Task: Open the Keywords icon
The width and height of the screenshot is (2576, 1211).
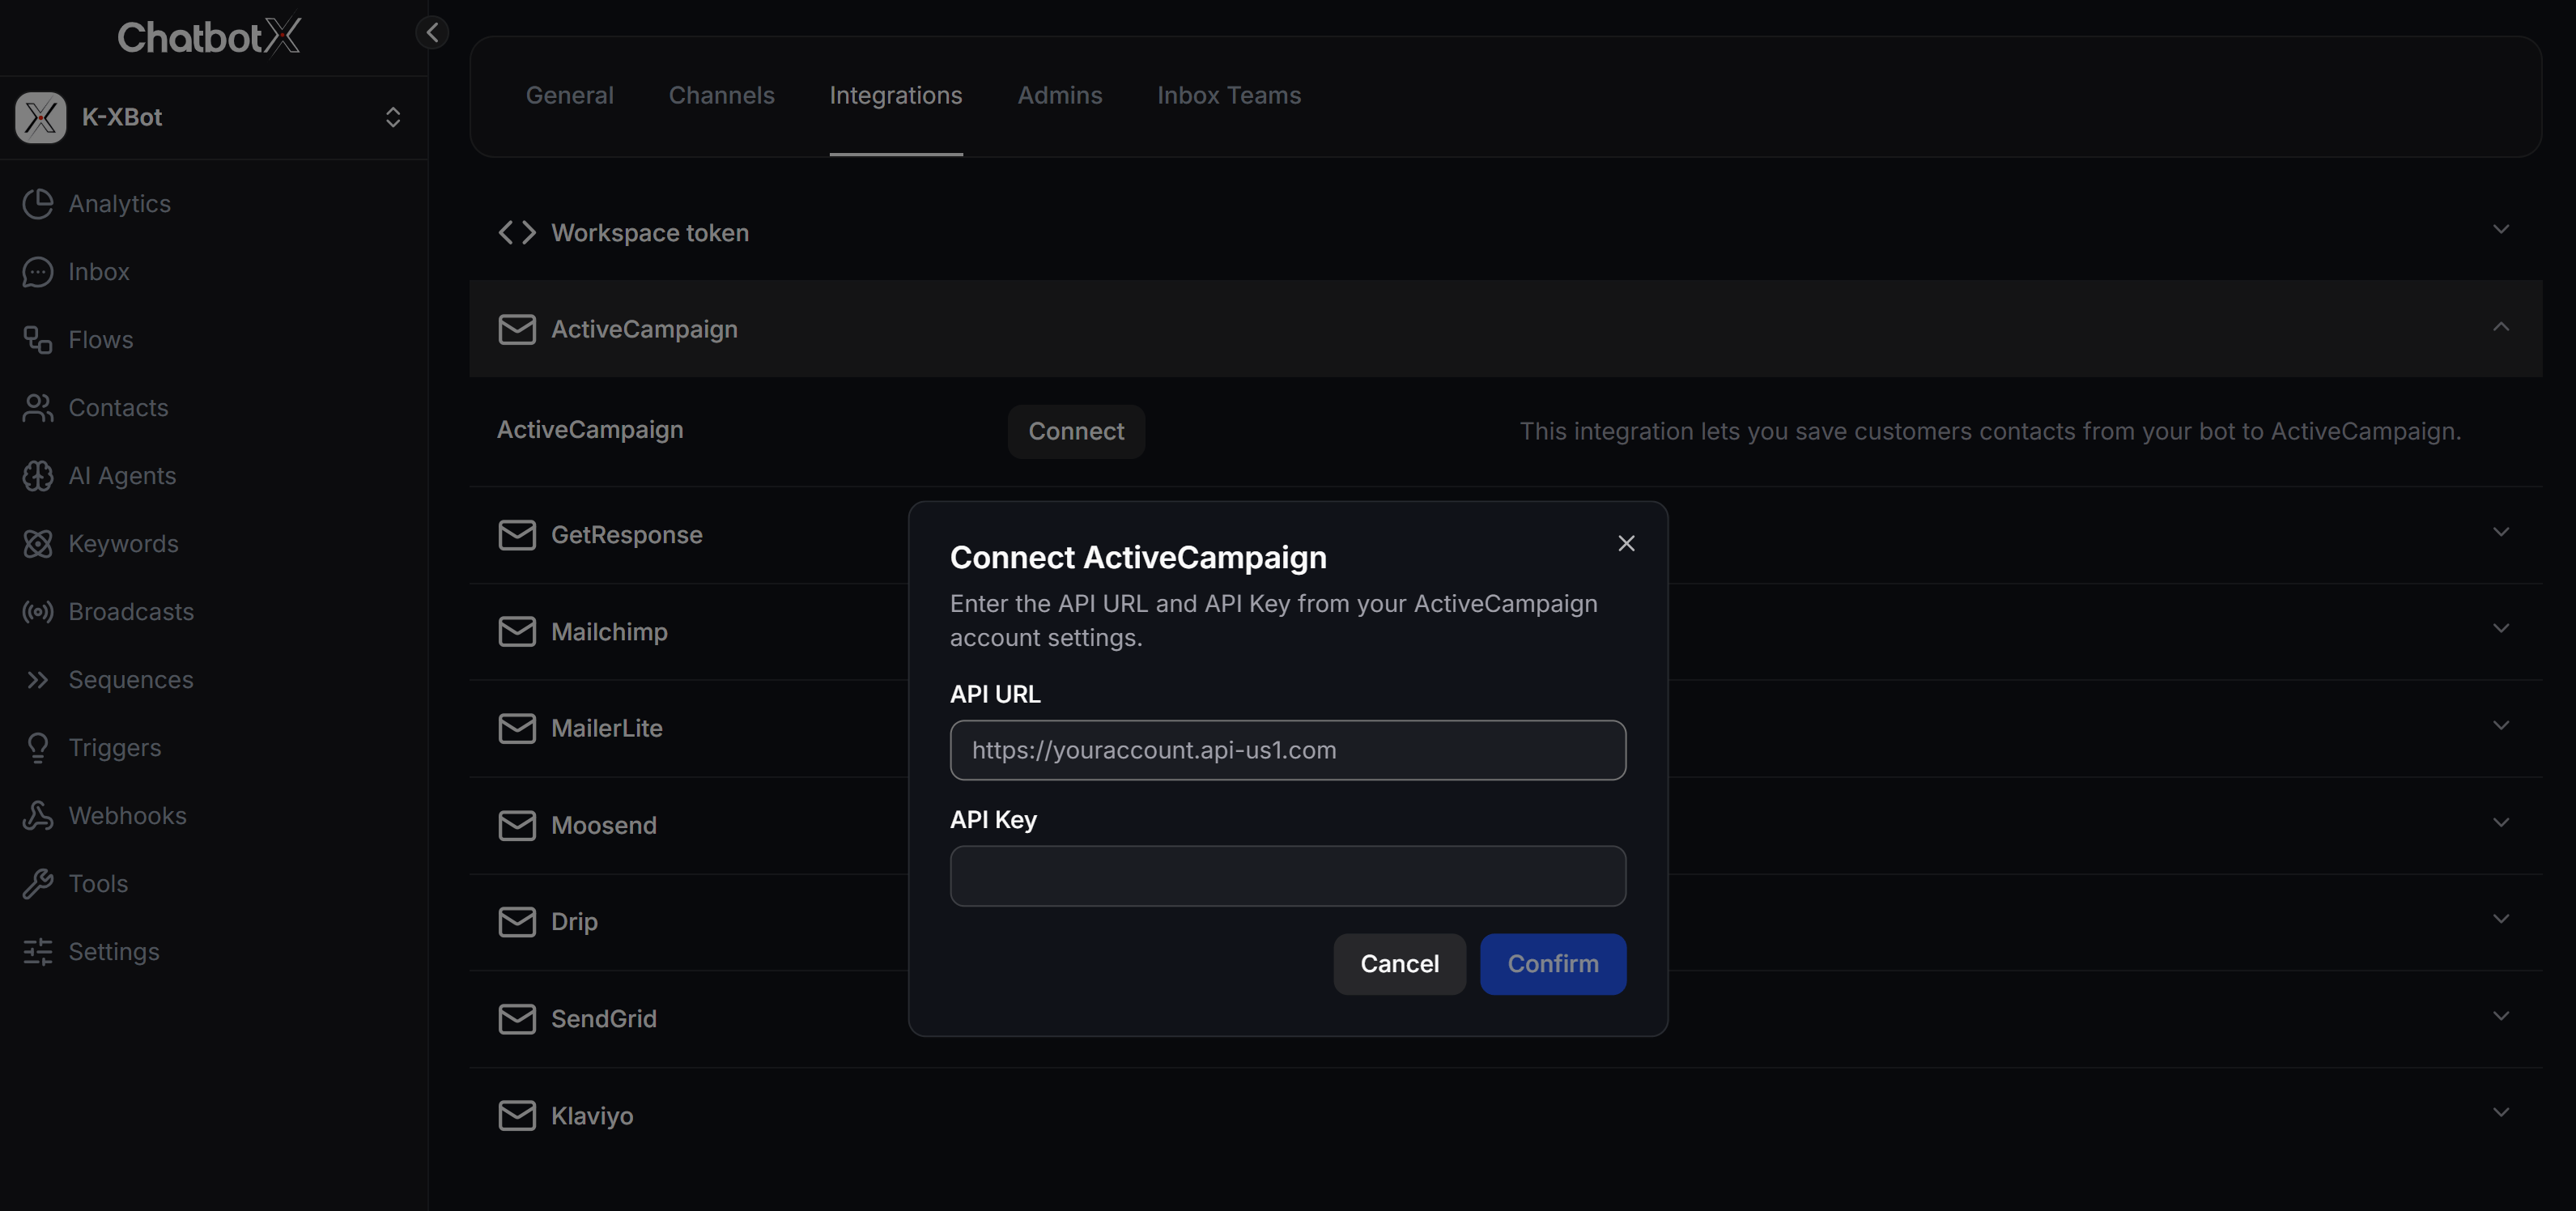Action: [x=38, y=543]
